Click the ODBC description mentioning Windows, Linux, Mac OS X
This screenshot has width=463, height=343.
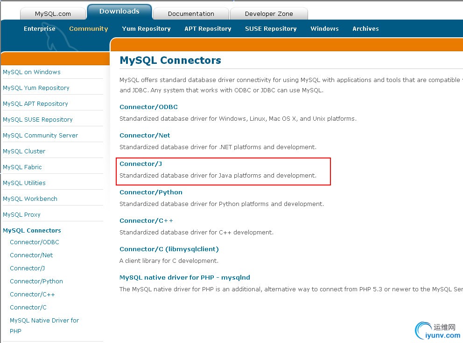(238, 118)
